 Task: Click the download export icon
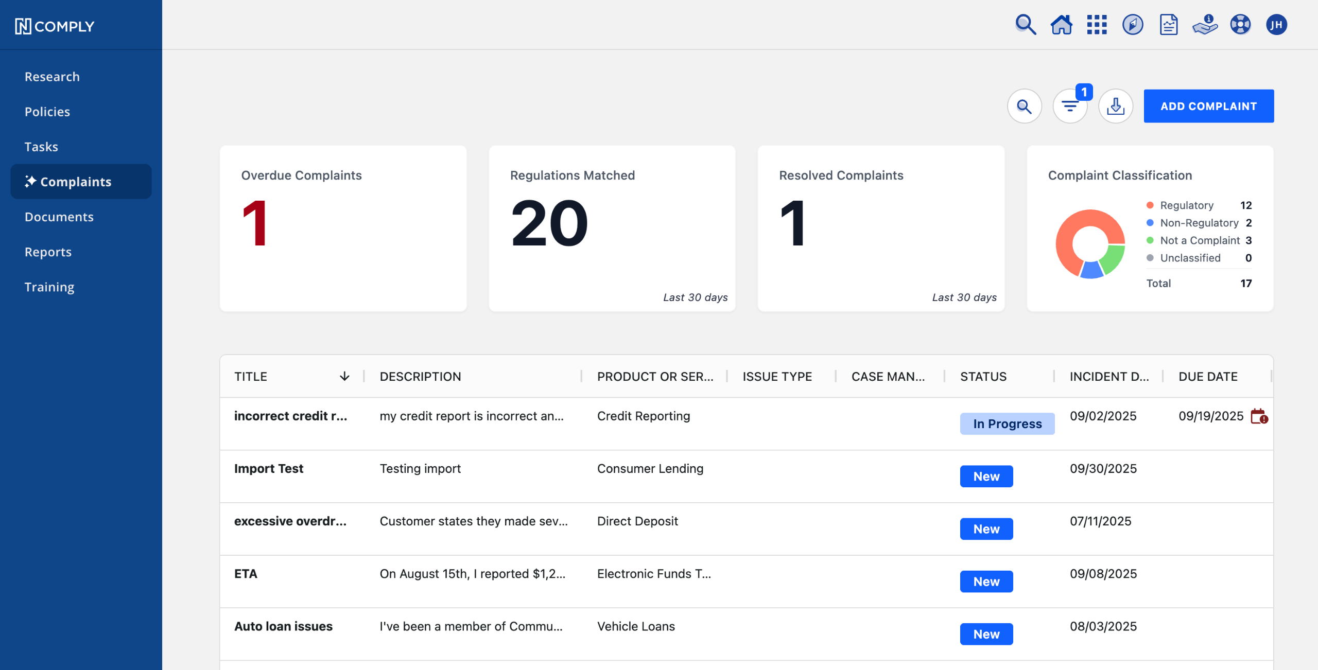coord(1116,107)
